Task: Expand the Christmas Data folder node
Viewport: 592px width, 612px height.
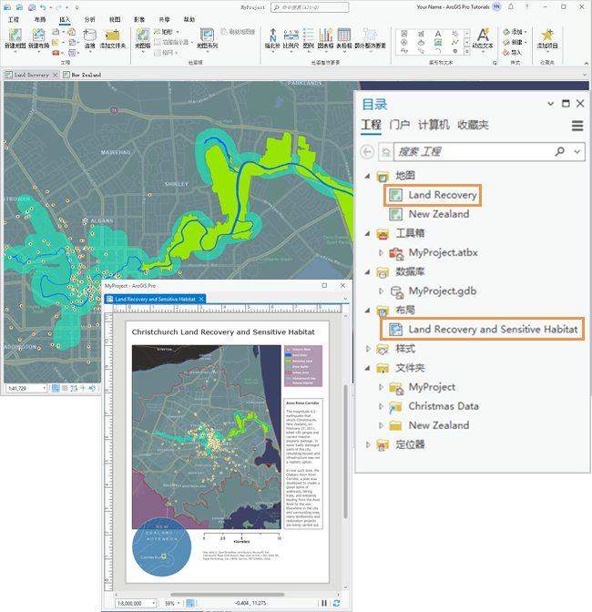Action: point(381,406)
